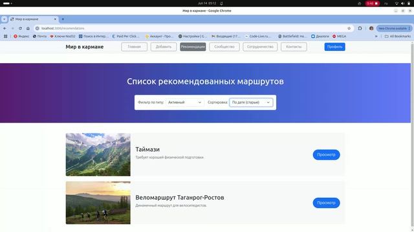Go to the Сотрудничество nav item
The width and height of the screenshot is (414, 232).
click(260, 47)
